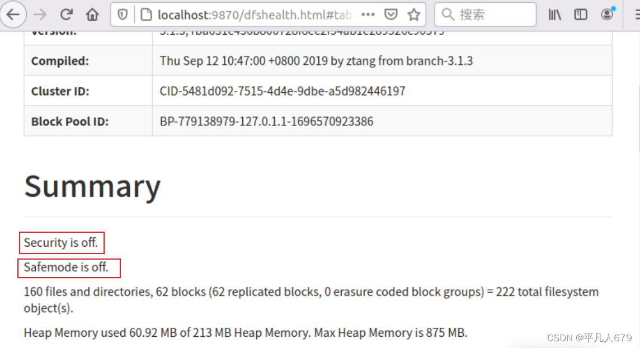Toggle the bookmark star for this page
Screen dimensions: 640x348
pyautogui.click(x=414, y=15)
